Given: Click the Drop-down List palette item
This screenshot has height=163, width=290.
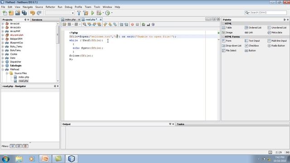Looking at the screenshot, I should (232, 46).
